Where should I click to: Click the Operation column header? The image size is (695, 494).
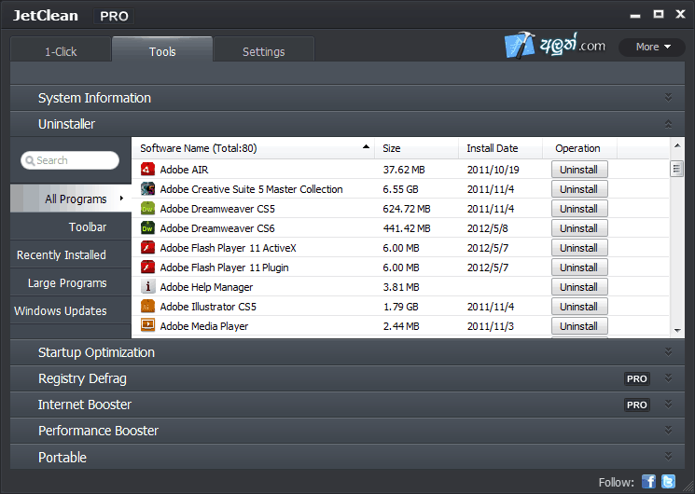pos(579,148)
